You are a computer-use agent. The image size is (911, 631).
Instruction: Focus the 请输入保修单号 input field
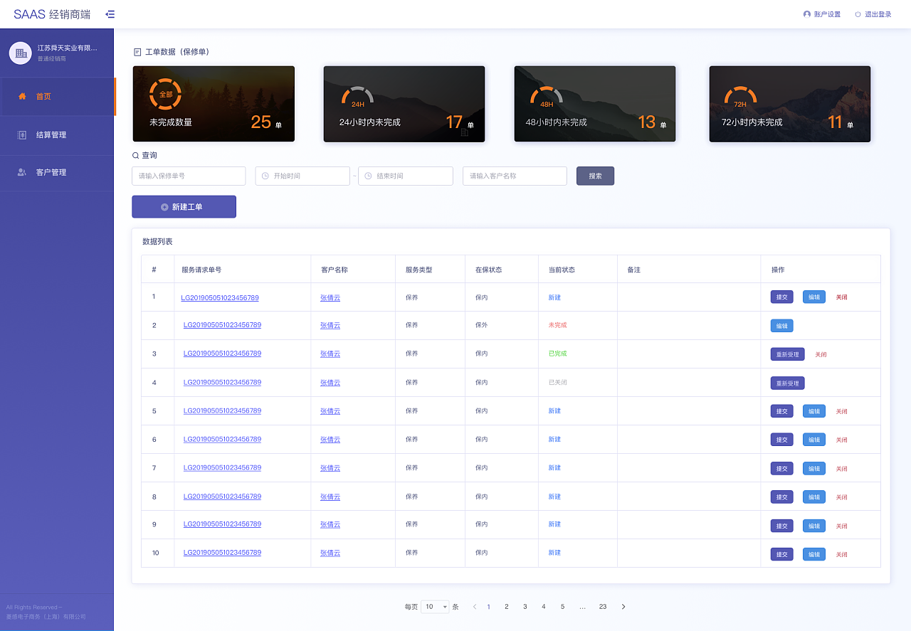coord(189,176)
